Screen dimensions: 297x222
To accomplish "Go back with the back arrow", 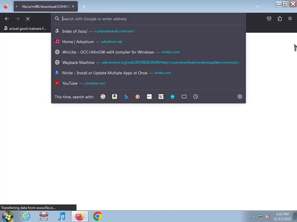I will [7, 19].
